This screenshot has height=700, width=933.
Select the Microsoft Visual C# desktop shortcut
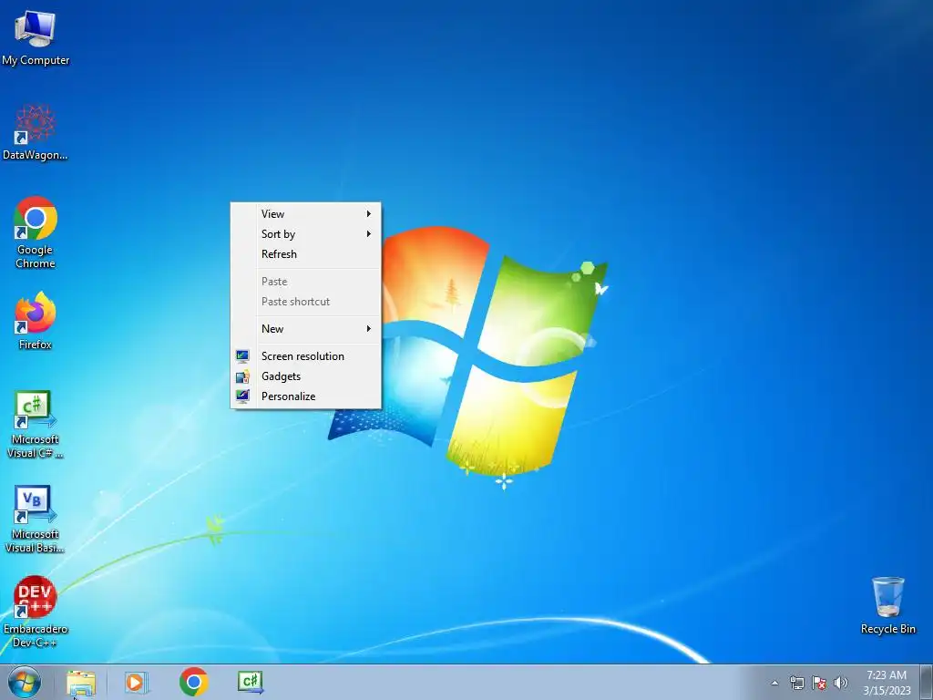[x=36, y=424]
